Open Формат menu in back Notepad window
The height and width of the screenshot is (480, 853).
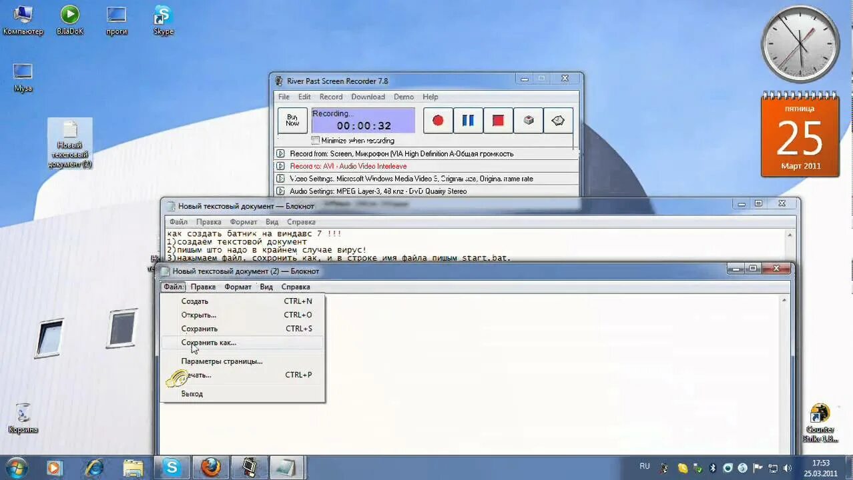tap(244, 222)
